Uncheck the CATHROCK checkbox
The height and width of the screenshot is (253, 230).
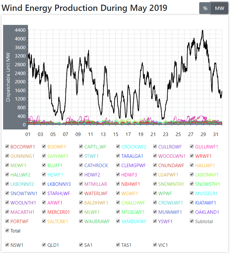point(81,165)
